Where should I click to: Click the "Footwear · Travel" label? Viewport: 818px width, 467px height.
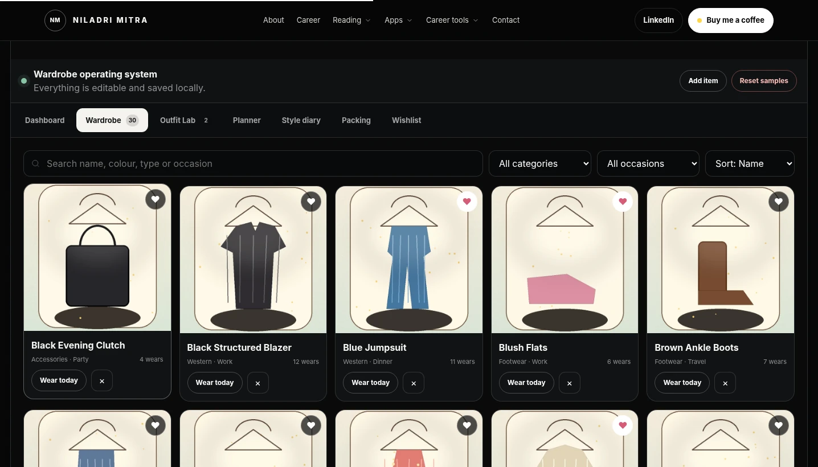pyautogui.click(x=680, y=362)
